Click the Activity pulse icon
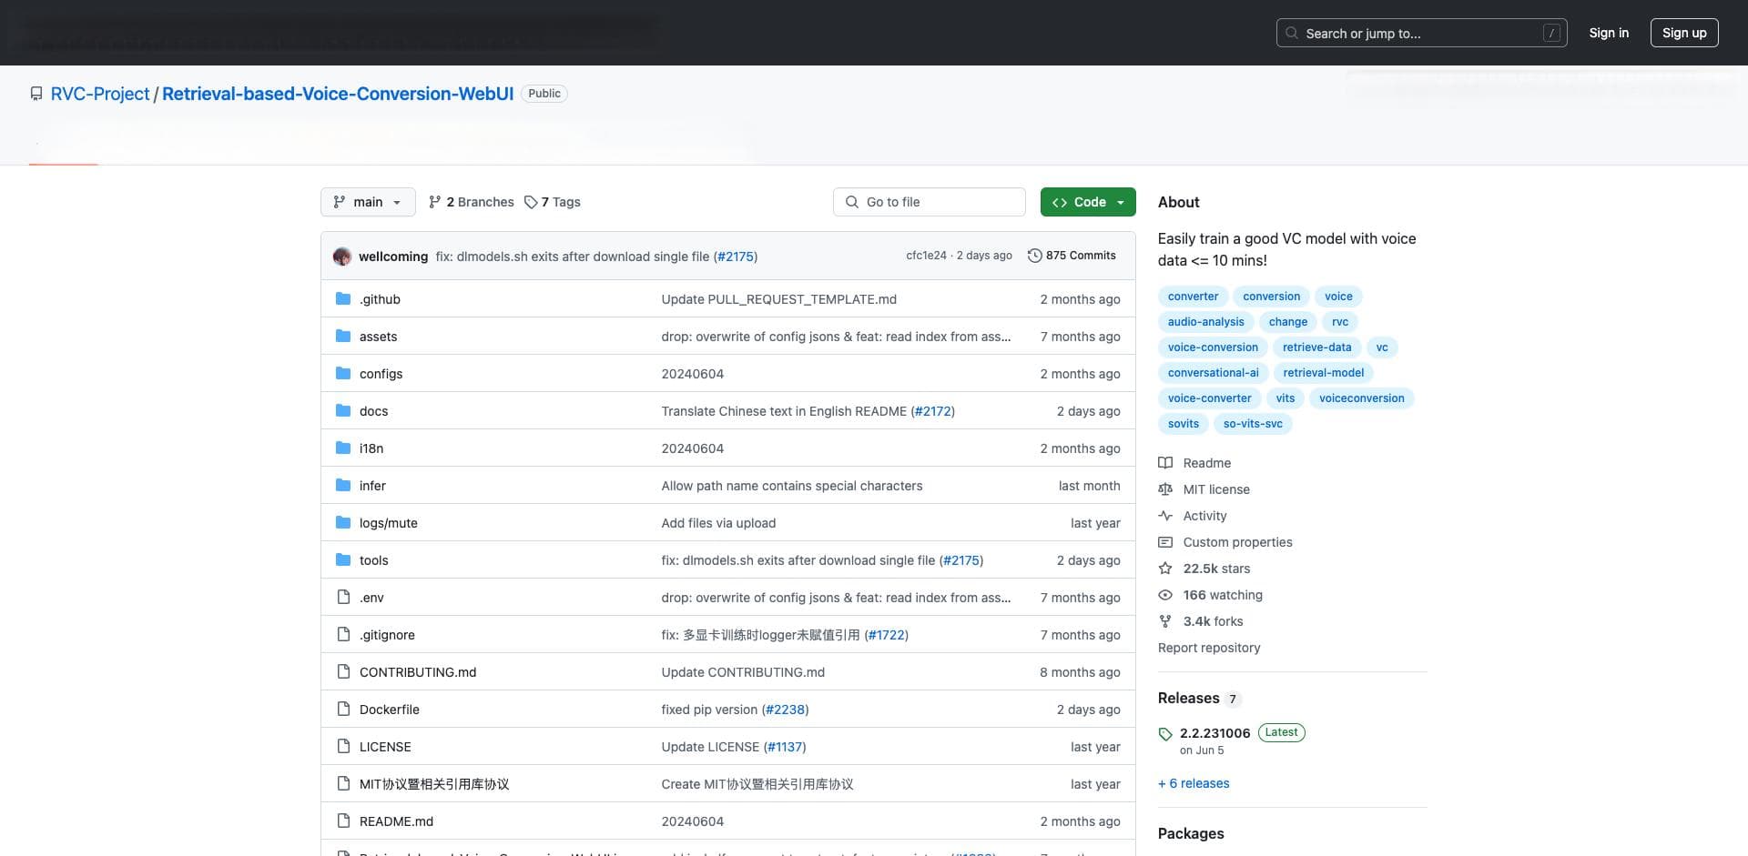The width and height of the screenshot is (1748, 856). click(x=1165, y=516)
